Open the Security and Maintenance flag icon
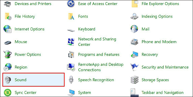 pos(134,67)
